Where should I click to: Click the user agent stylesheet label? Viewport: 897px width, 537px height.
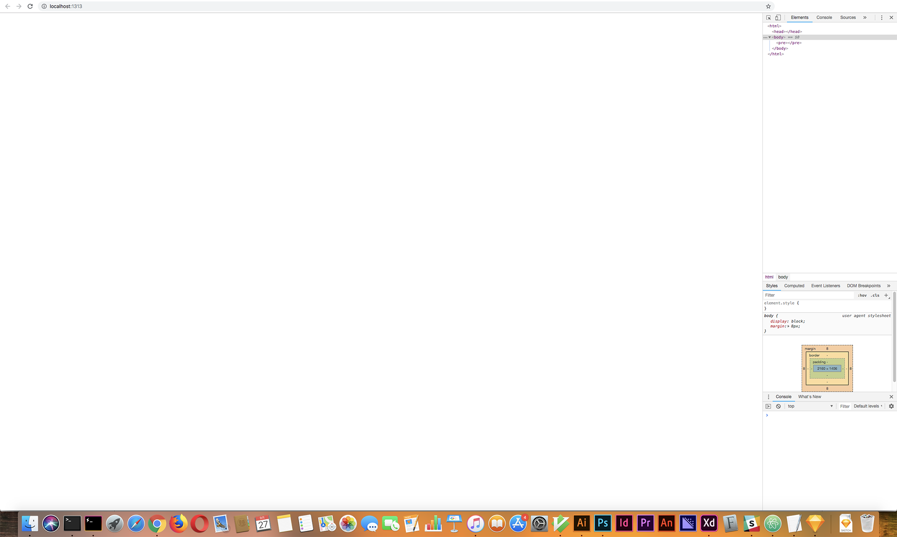click(x=866, y=316)
